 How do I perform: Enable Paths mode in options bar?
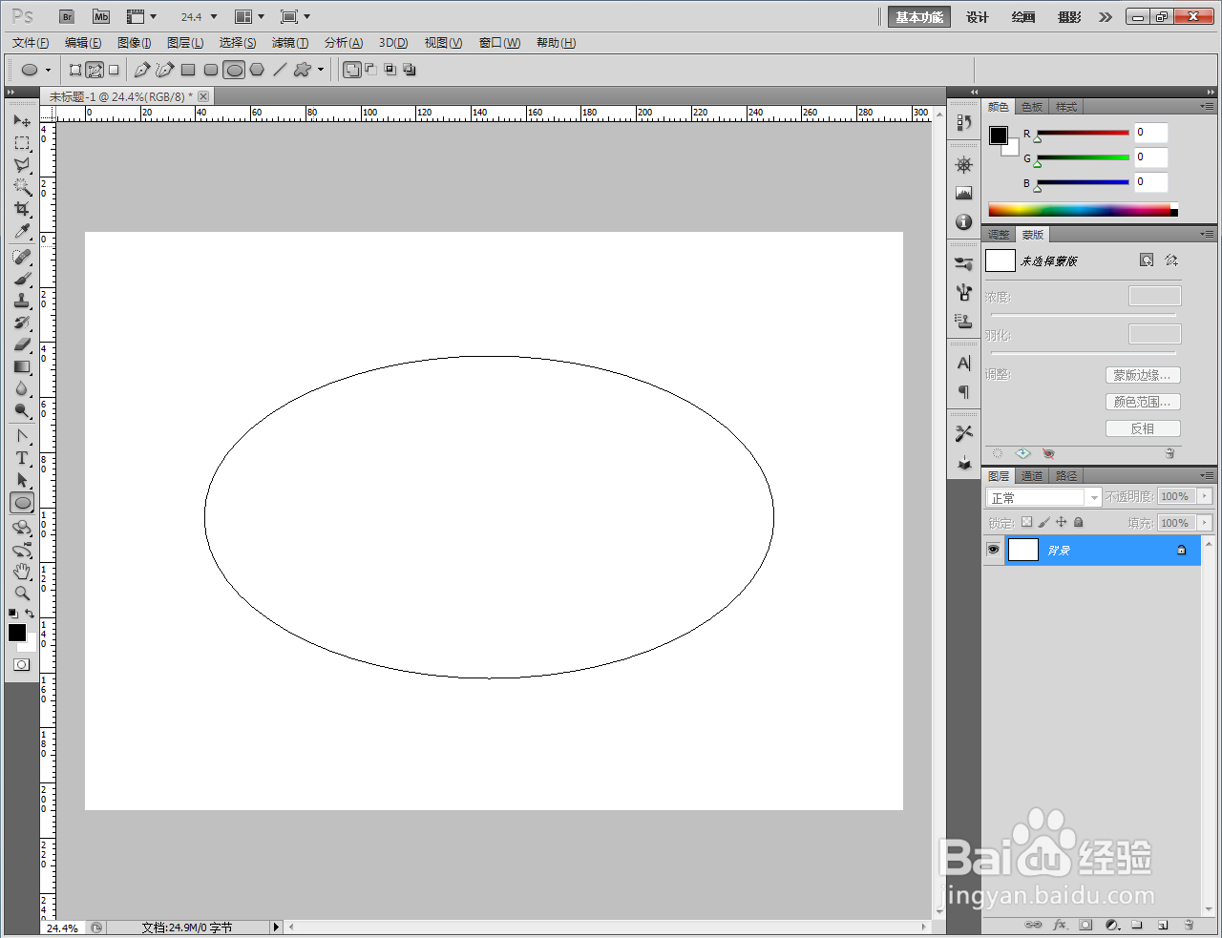click(95, 70)
